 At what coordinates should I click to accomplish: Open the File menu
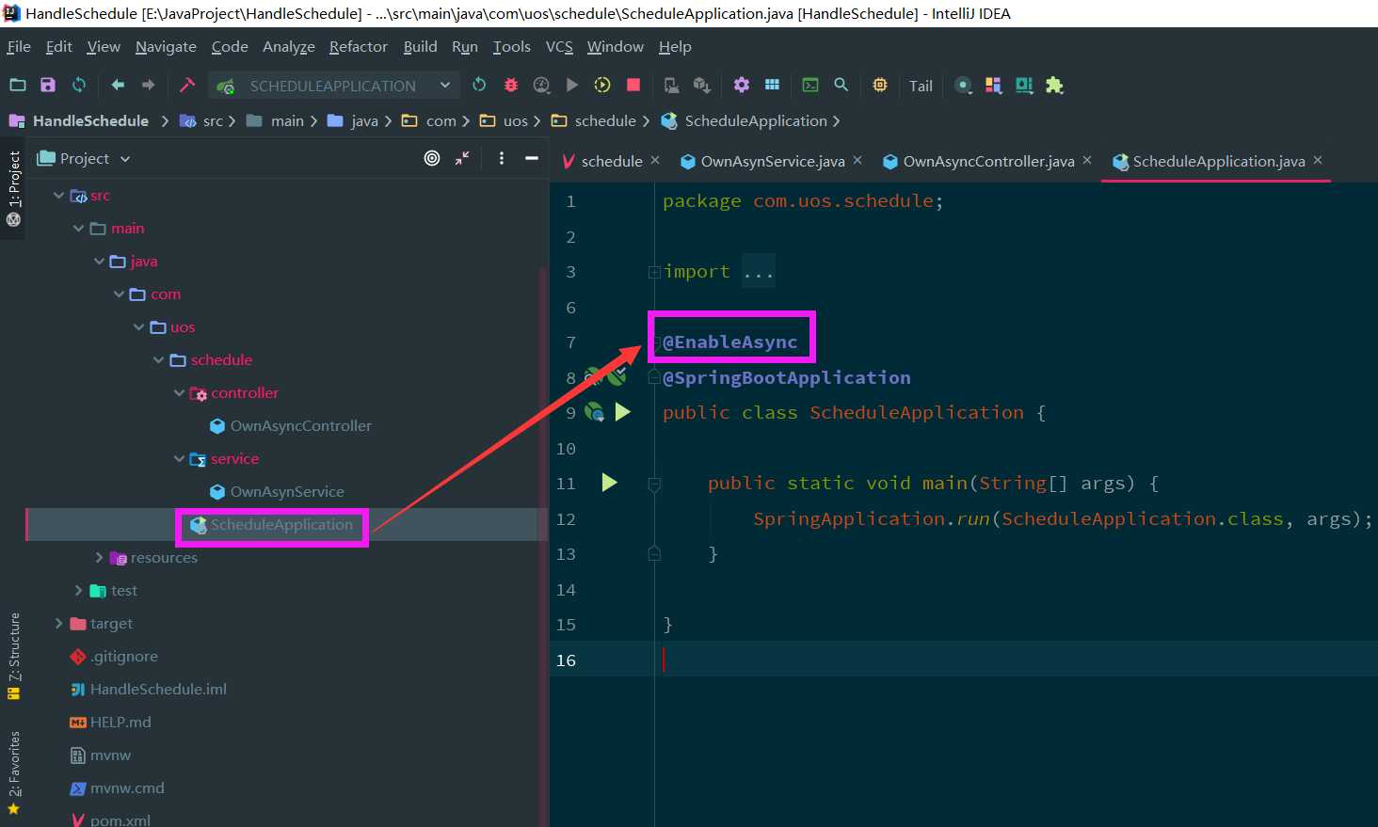tap(19, 46)
